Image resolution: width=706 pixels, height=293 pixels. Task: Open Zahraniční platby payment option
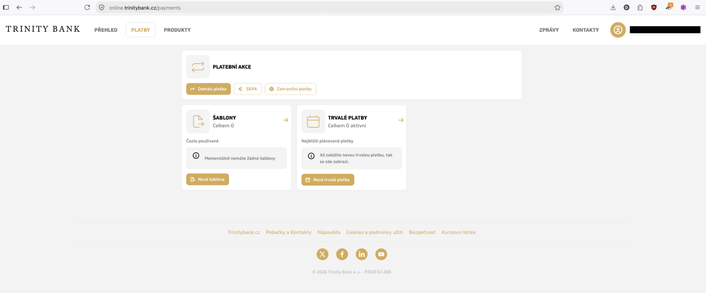click(290, 89)
